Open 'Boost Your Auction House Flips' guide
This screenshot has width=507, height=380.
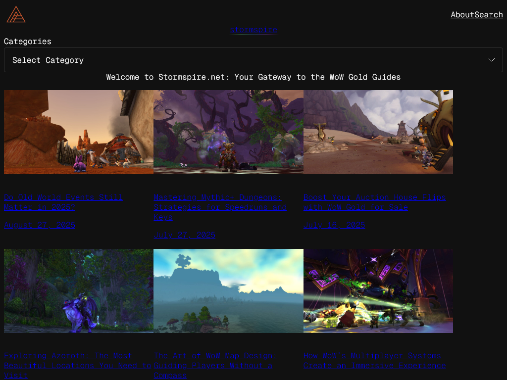(x=374, y=202)
